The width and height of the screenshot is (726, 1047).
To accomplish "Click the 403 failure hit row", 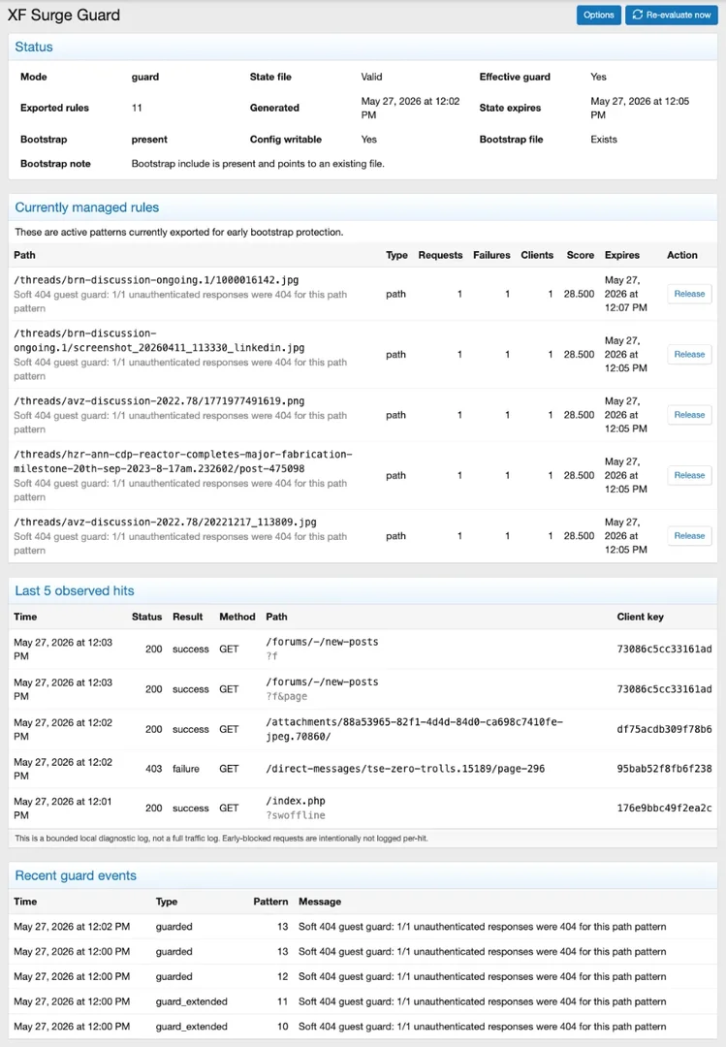I will click(x=363, y=769).
